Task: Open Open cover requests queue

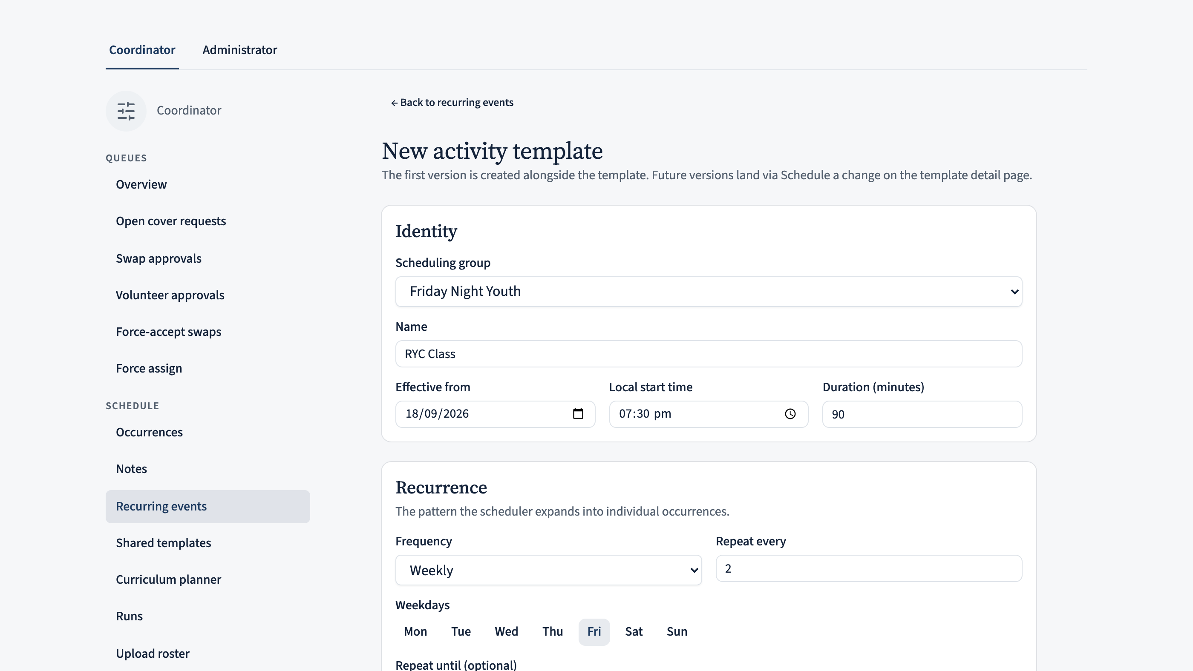Action: click(207, 221)
